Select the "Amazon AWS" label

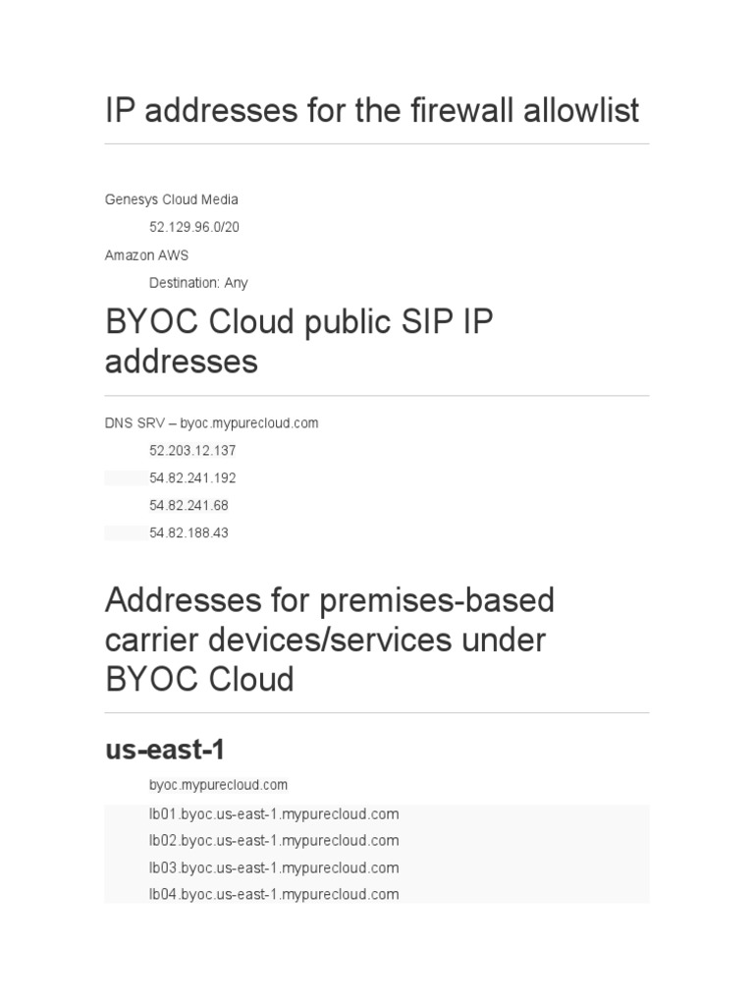(x=146, y=254)
